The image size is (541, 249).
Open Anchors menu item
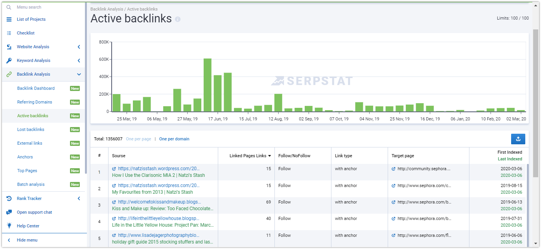(x=25, y=157)
